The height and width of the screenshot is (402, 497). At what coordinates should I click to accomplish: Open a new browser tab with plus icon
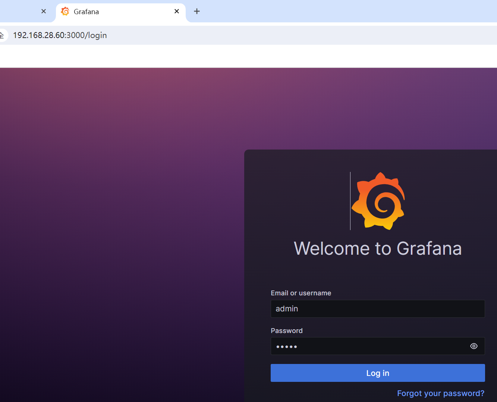pyautogui.click(x=197, y=11)
